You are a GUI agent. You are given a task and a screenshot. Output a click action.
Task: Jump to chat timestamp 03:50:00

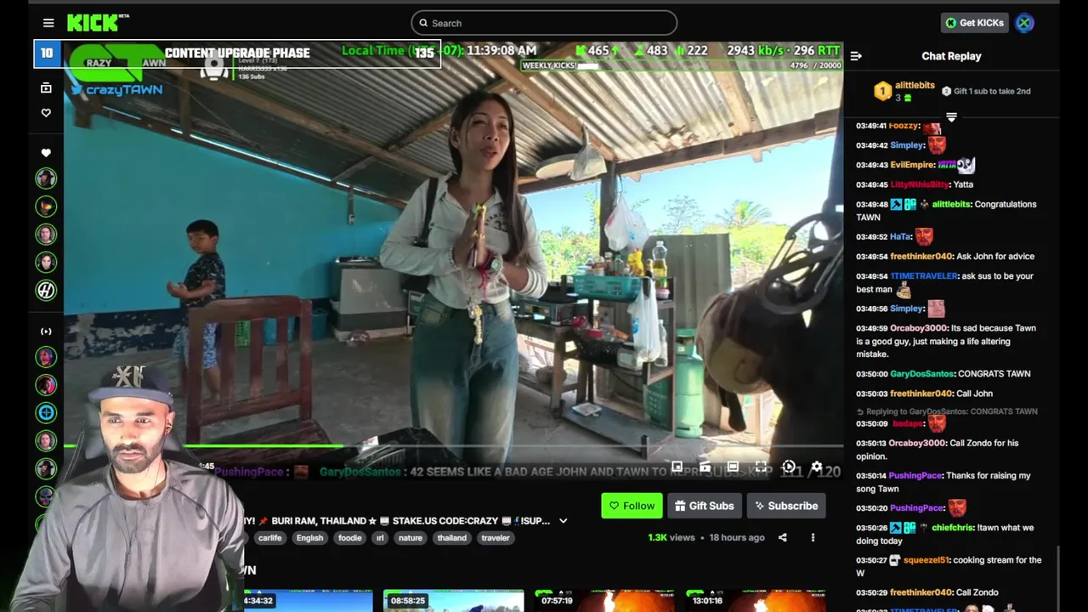tap(871, 374)
